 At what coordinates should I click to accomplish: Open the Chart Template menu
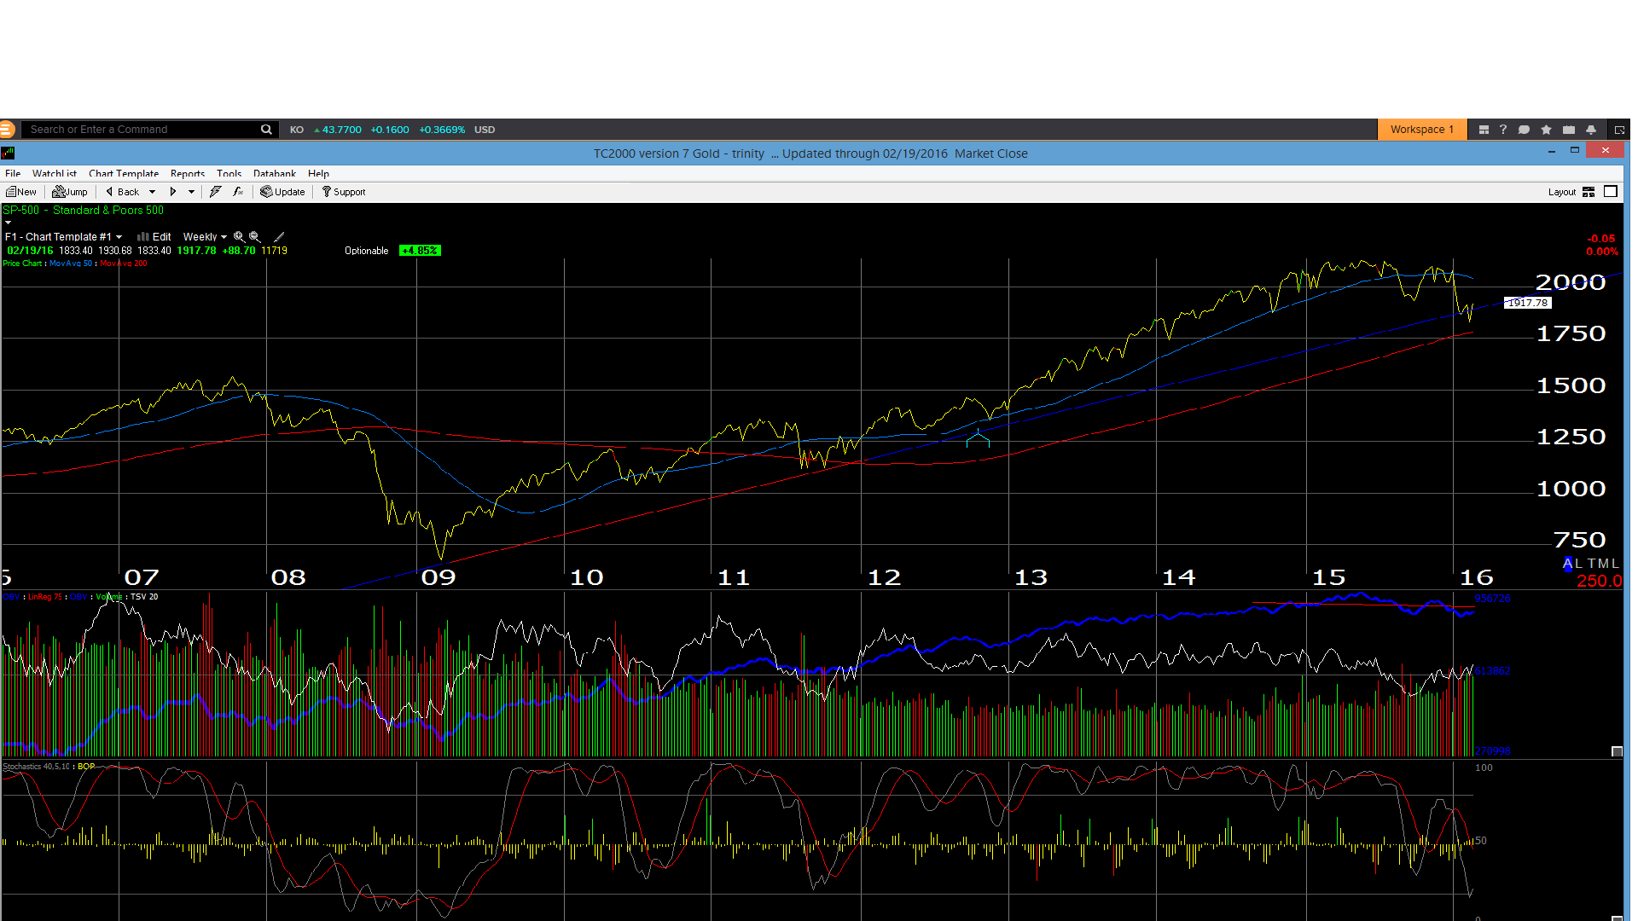124,173
